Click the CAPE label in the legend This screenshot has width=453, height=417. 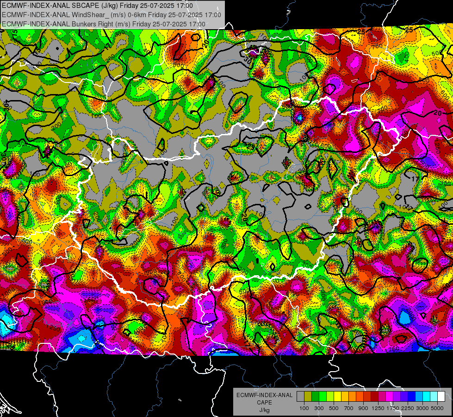point(264,403)
